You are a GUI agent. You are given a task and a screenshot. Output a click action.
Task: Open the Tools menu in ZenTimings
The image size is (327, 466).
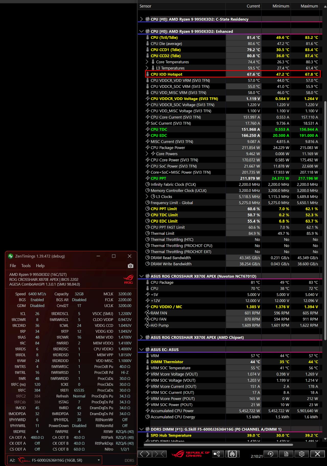(x=26, y=266)
